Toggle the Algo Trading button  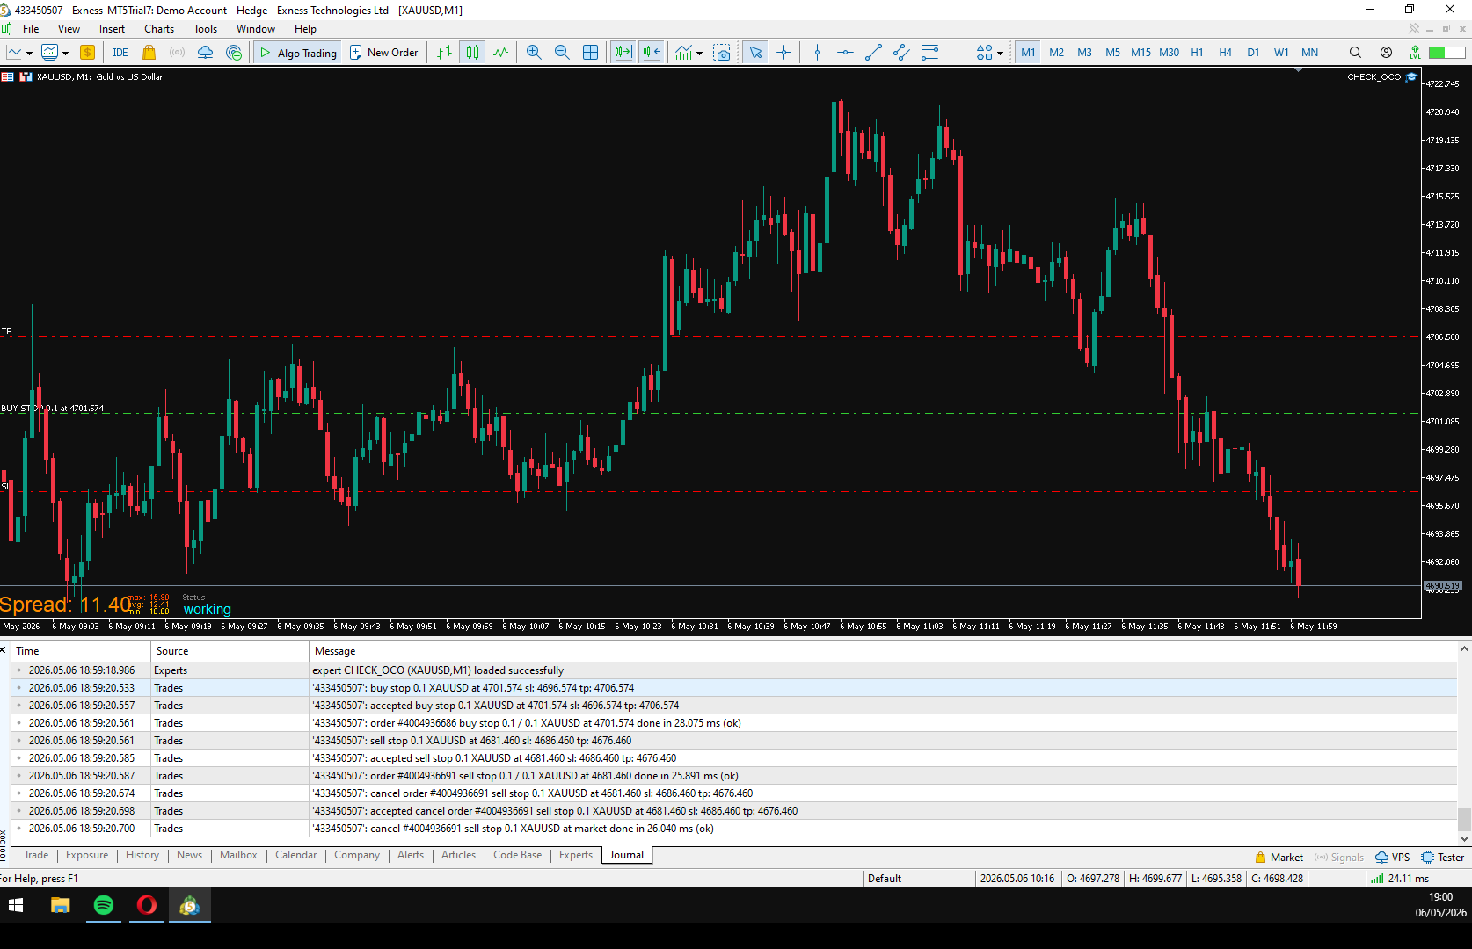click(x=298, y=53)
